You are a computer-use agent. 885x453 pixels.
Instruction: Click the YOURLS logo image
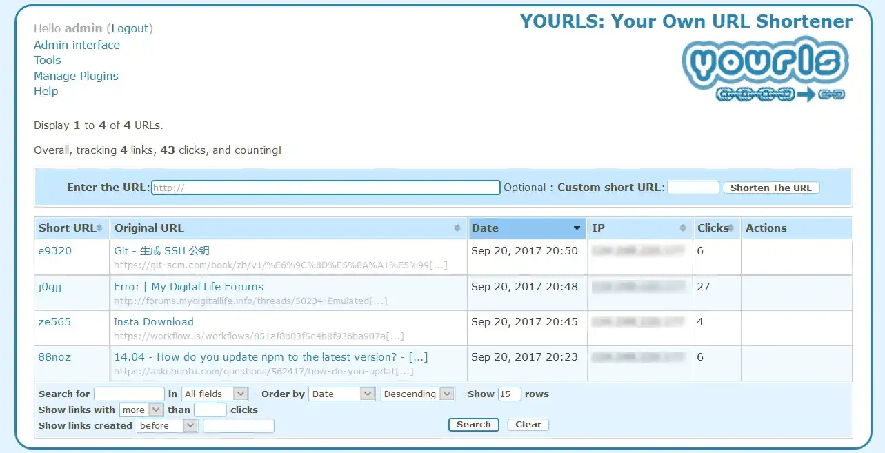(766, 69)
